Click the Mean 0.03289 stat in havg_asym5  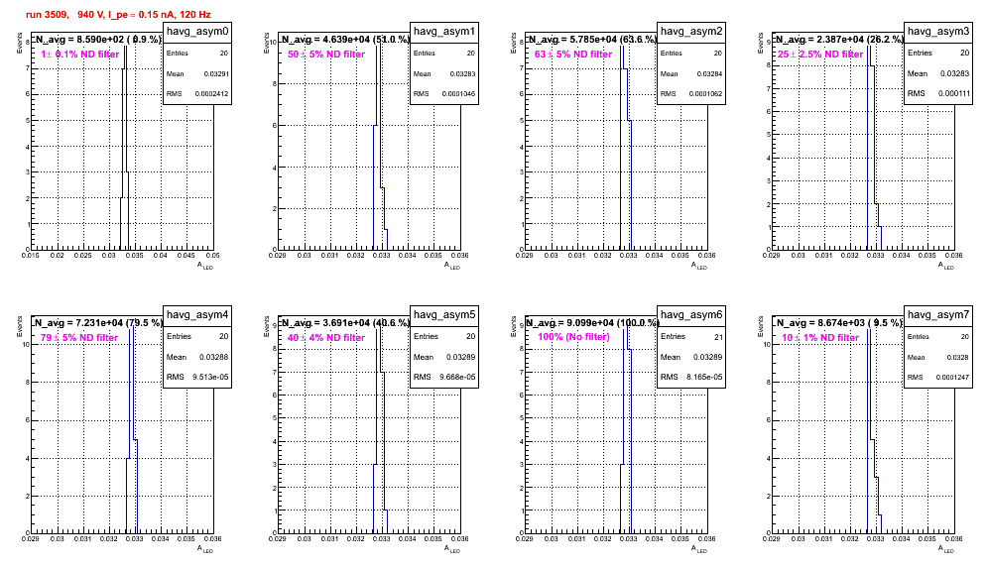tap(444, 357)
